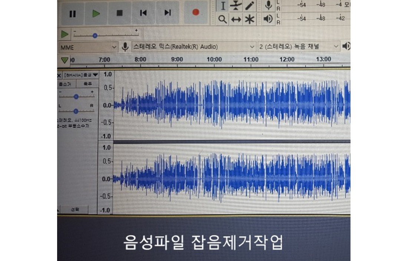Open the MME audio host dropdown
408x261 pixels.
pos(88,47)
